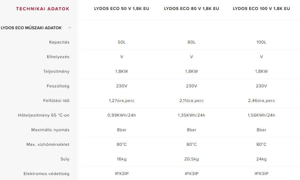Select the TECHNIKAI ADATOK title
The image size is (300, 180).
point(43,9)
